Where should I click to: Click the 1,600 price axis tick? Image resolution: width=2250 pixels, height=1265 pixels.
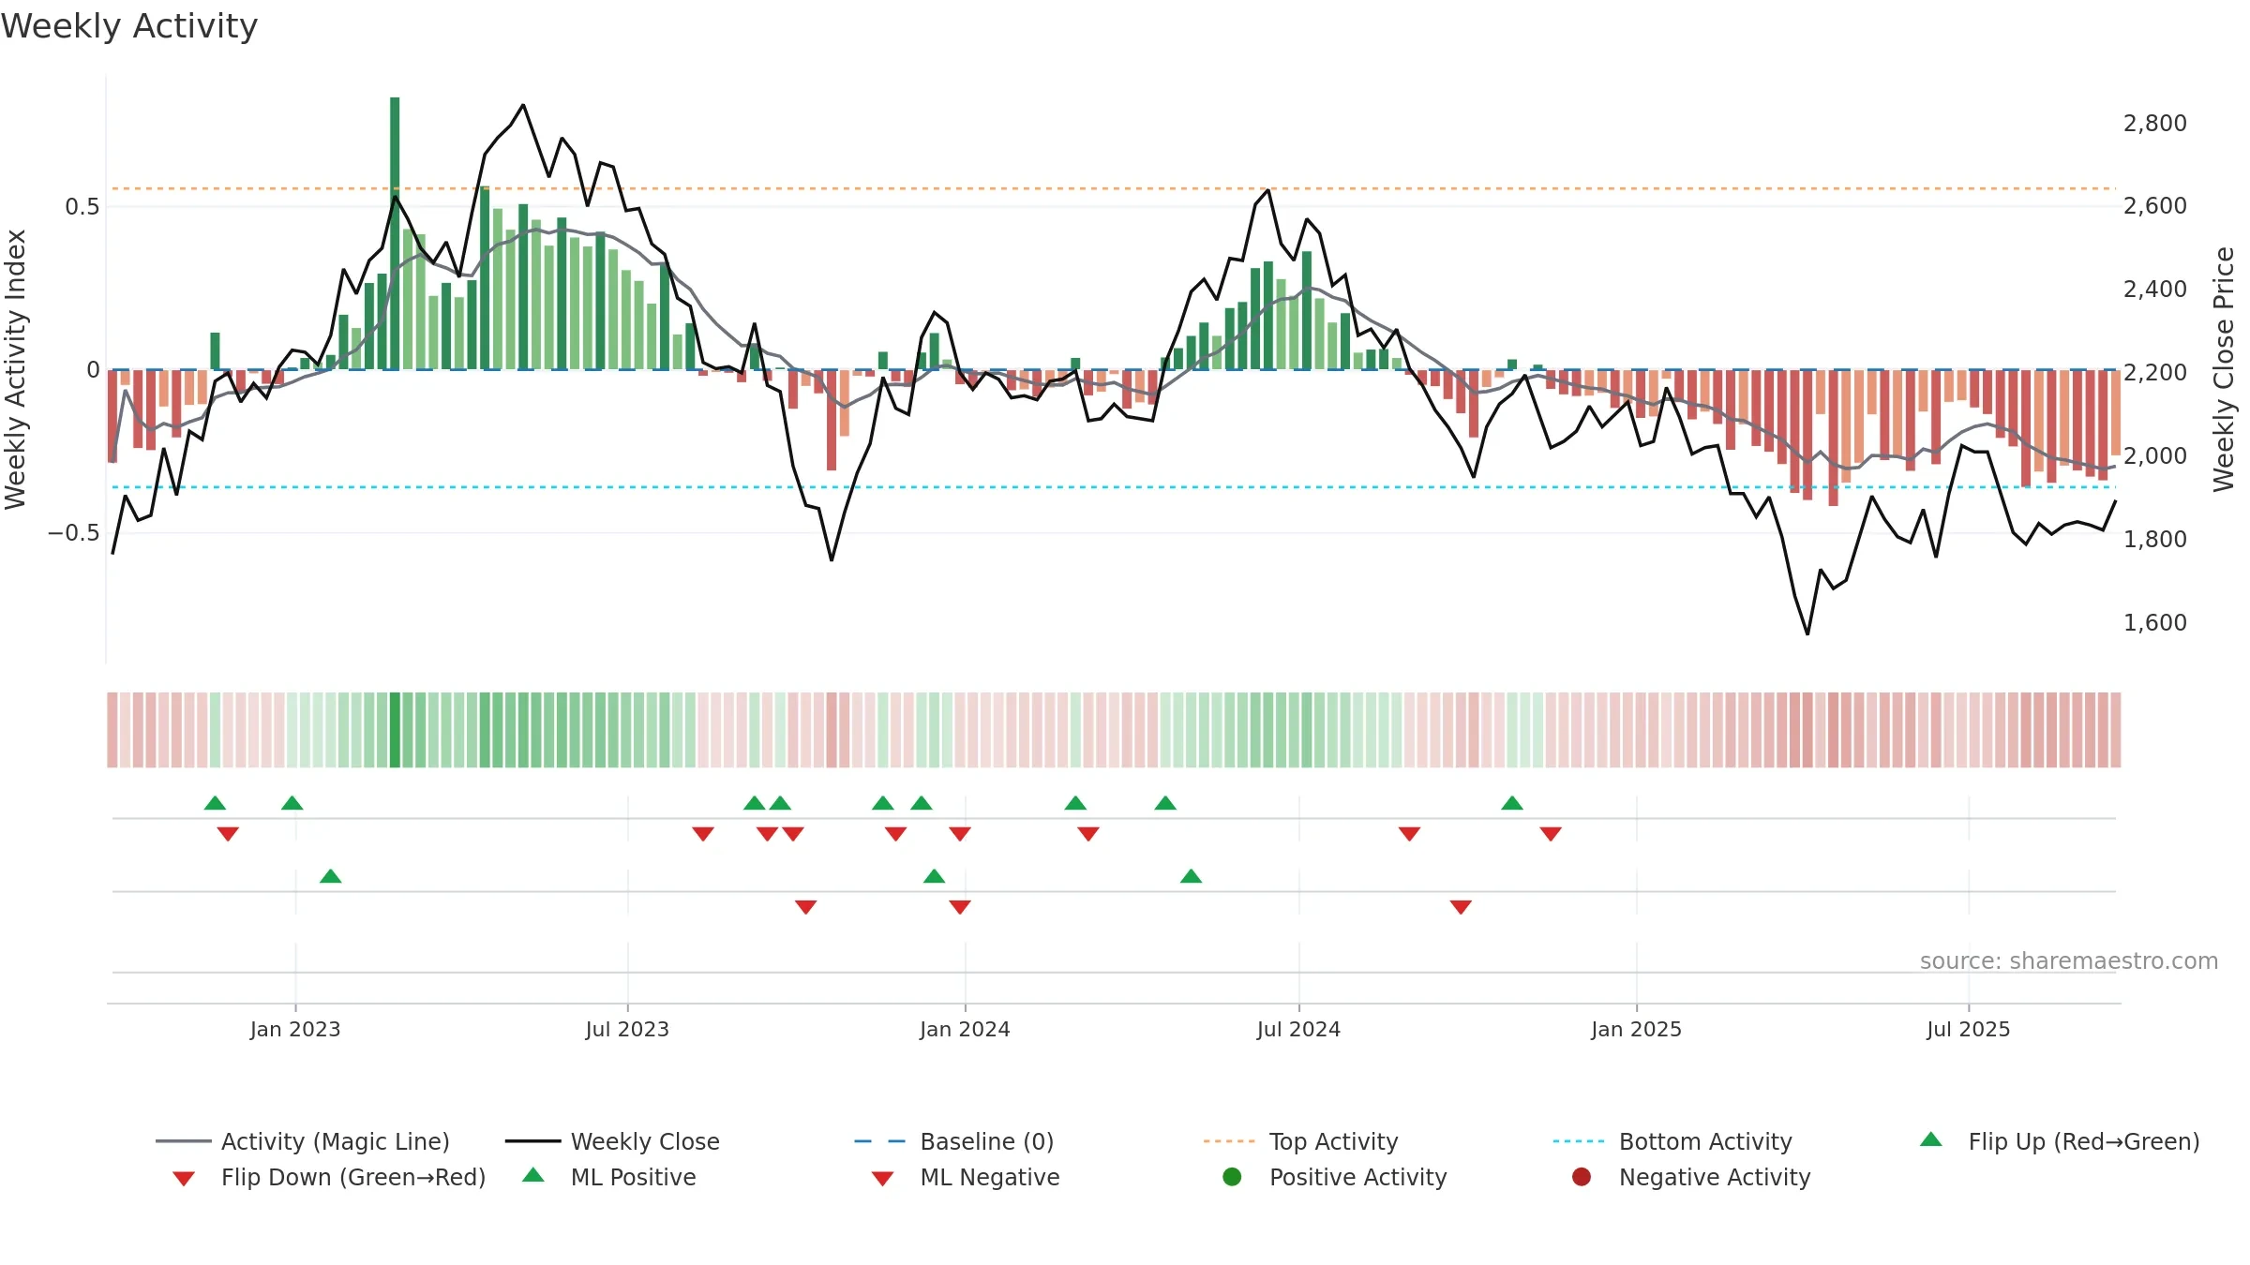(x=2154, y=622)
